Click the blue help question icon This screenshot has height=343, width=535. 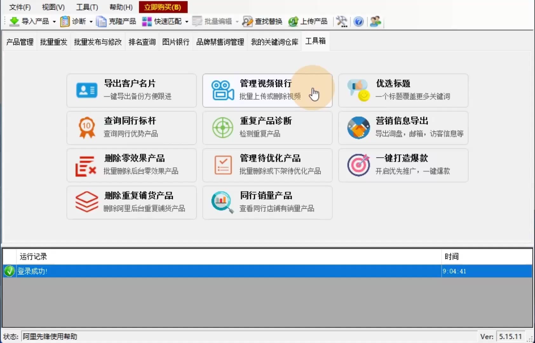359,21
